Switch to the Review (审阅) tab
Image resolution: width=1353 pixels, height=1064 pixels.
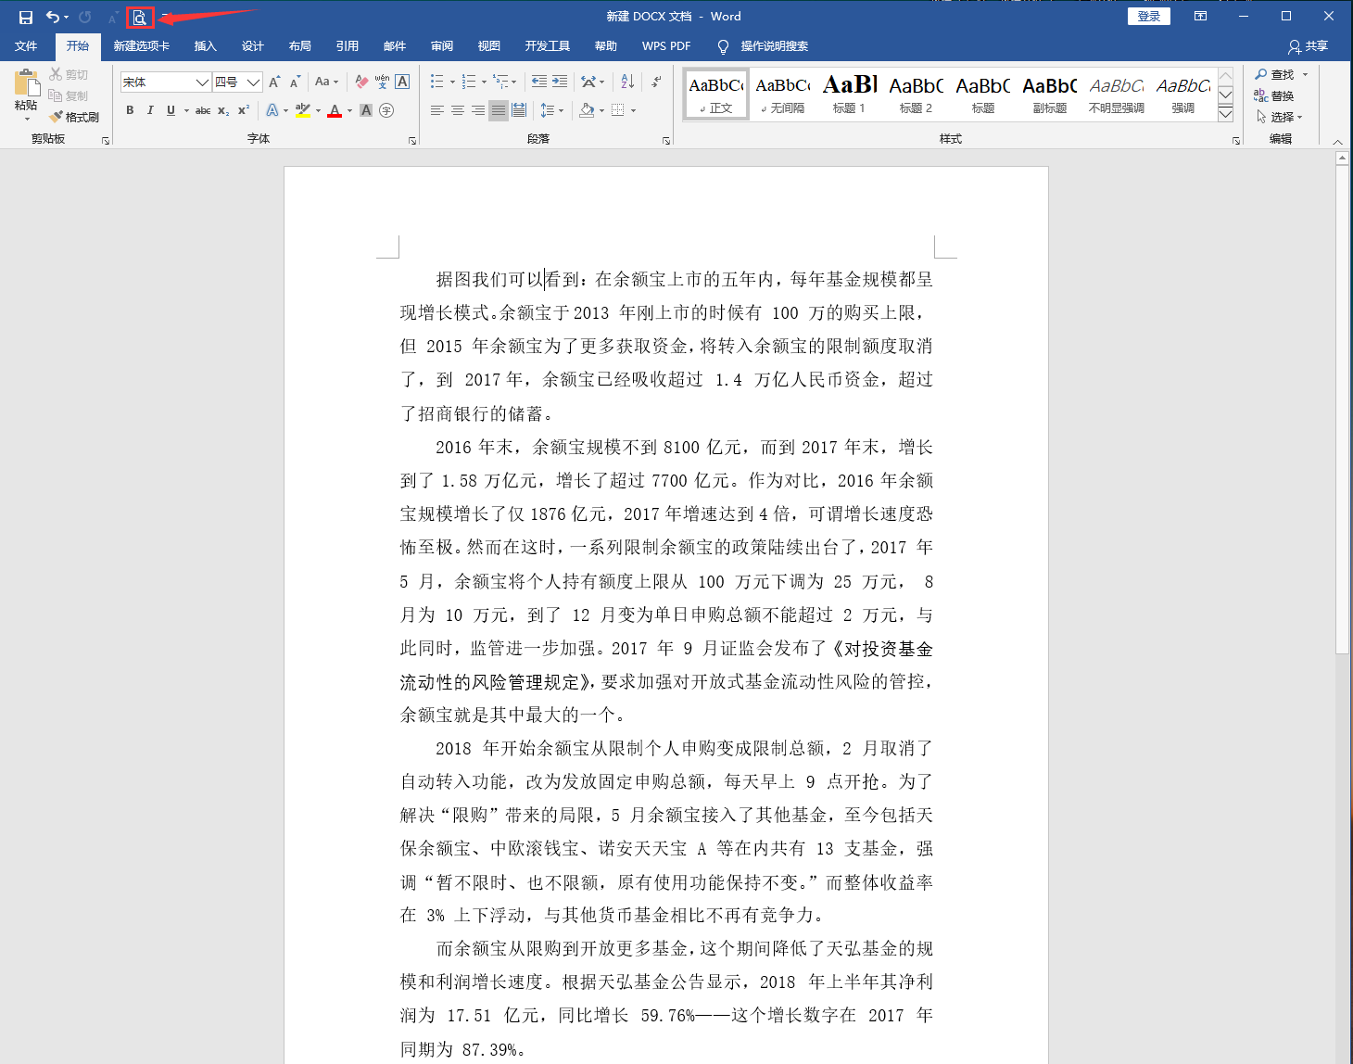tap(441, 46)
